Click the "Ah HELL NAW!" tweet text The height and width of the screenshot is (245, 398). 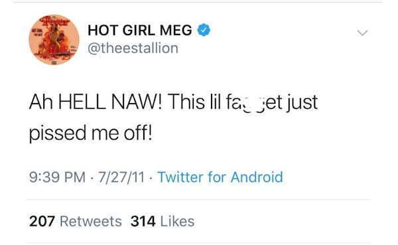tap(96, 102)
